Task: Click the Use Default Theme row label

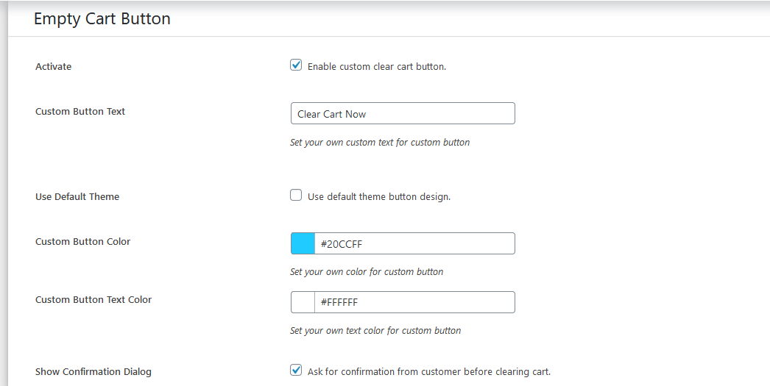Action: point(77,197)
